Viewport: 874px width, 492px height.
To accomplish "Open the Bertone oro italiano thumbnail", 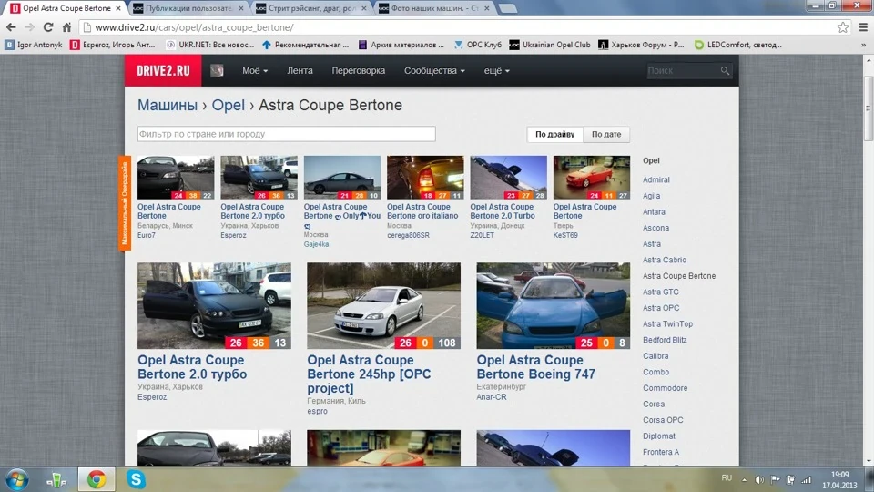I will click(x=425, y=178).
